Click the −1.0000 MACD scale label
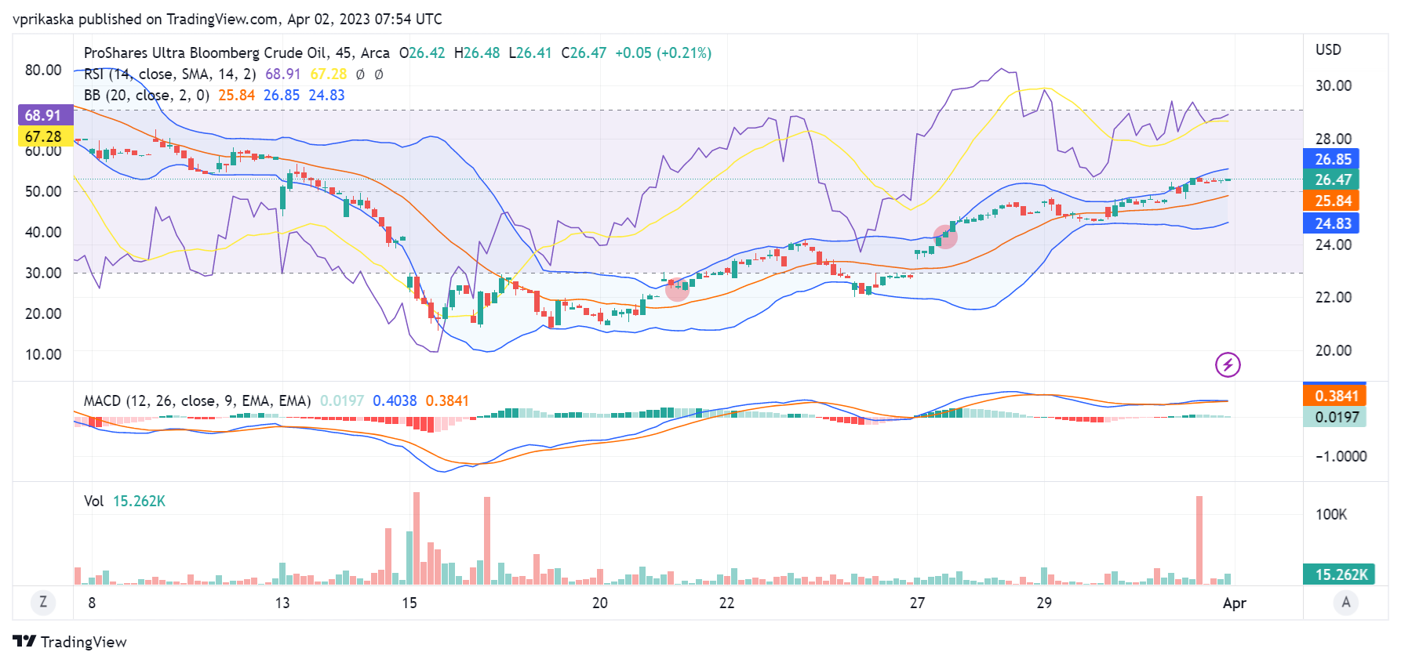 (x=1341, y=456)
